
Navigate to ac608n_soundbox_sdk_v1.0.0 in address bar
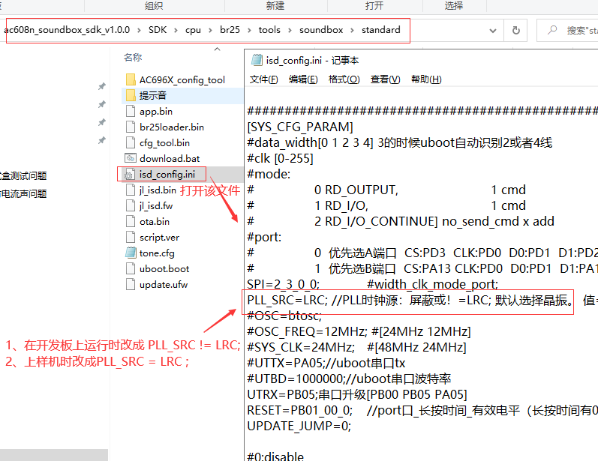[67, 30]
